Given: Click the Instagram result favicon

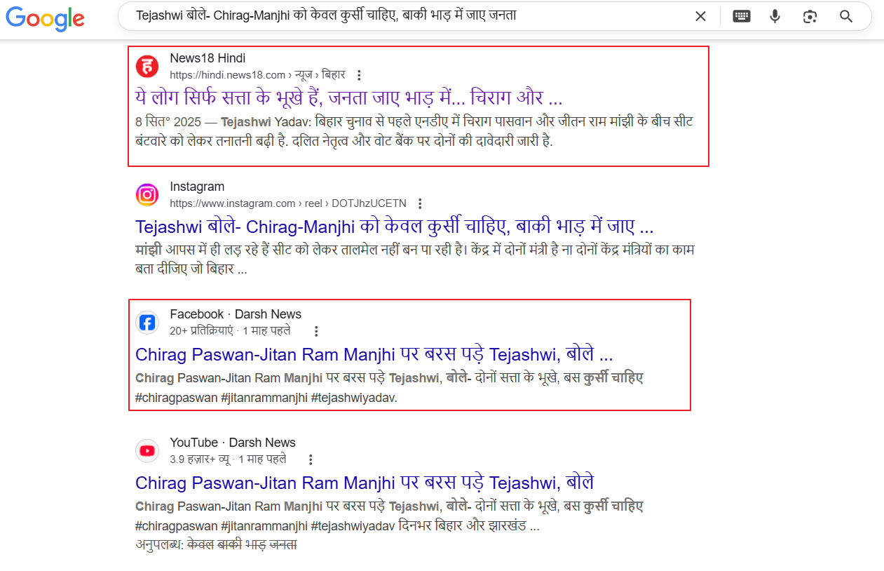Looking at the screenshot, I should [147, 194].
